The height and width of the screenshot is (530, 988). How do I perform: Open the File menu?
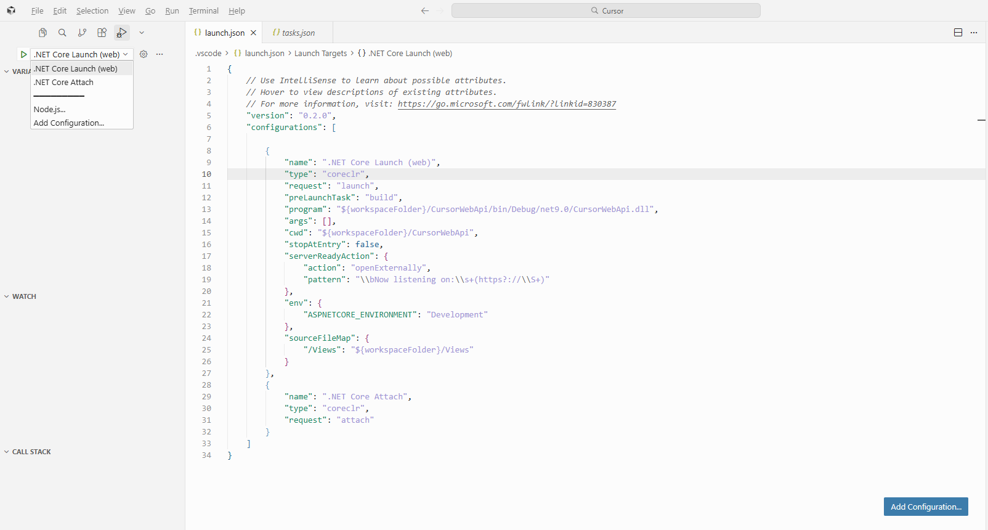click(37, 10)
